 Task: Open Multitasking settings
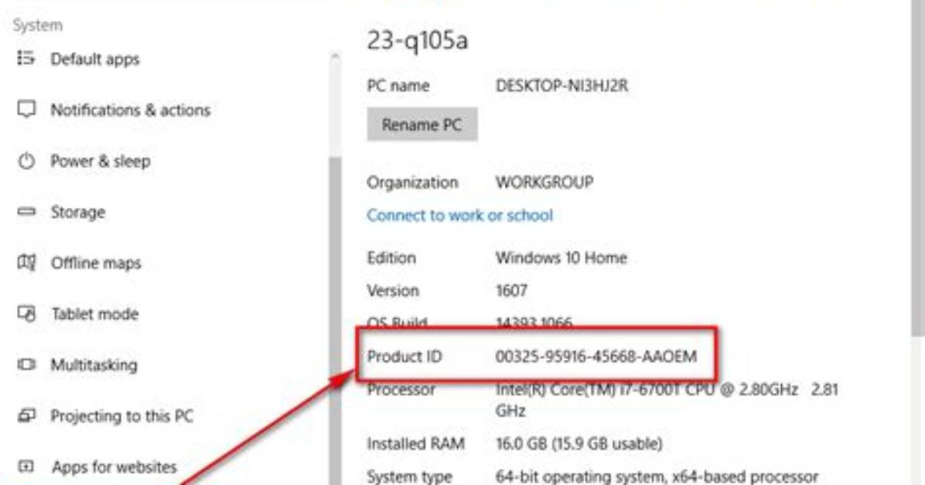(94, 365)
